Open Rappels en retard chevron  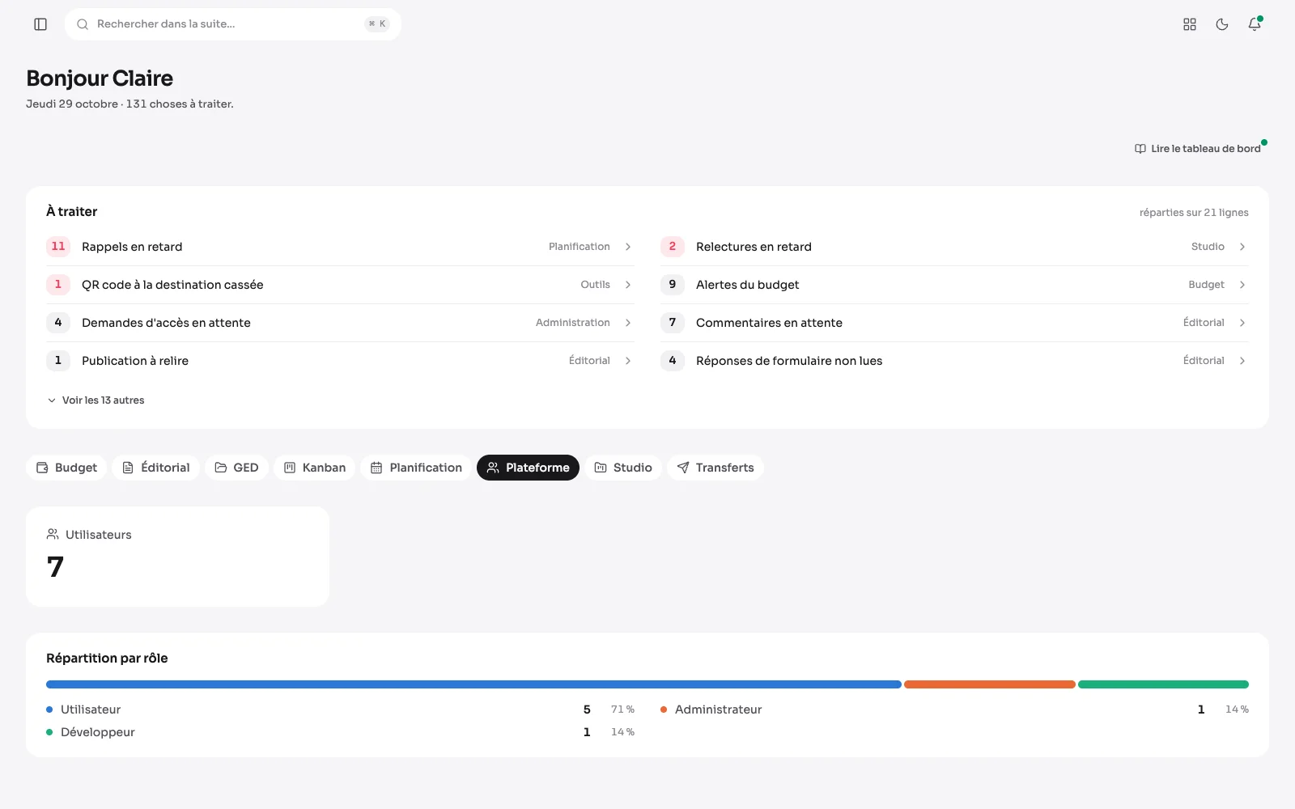(628, 247)
